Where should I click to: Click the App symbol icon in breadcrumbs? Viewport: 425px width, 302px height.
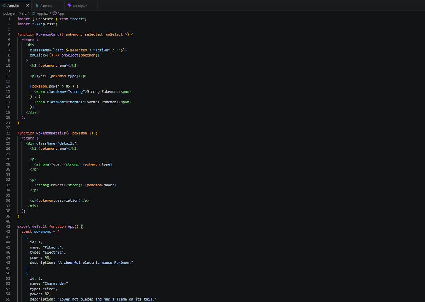(x=55, y=13)
